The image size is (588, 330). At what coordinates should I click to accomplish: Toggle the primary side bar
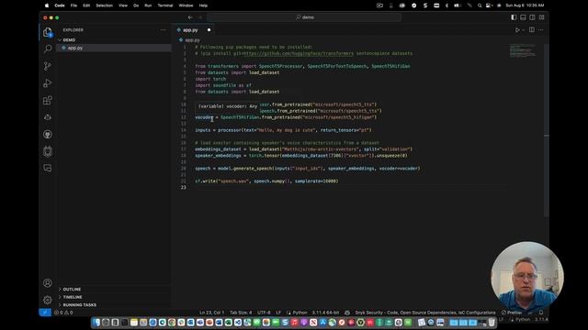(x=514, y=17)
